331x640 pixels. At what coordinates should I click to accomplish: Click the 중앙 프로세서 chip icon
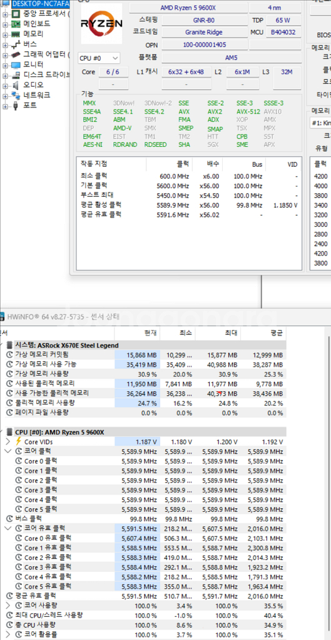(16, 14)
